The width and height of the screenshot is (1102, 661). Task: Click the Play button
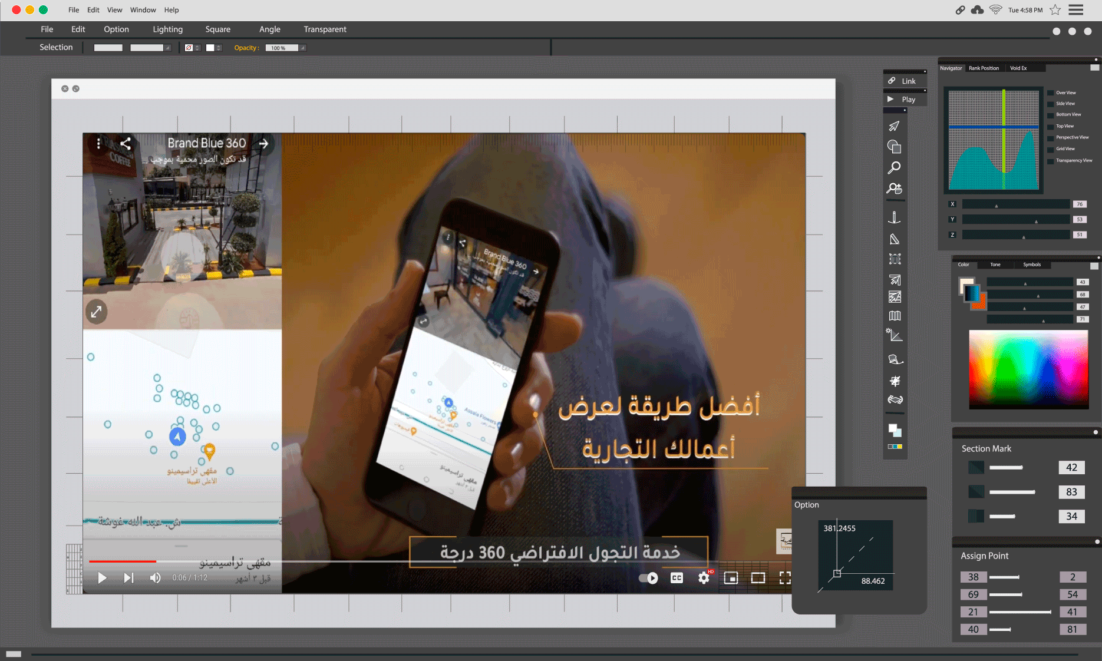click(x=905, y=99)
